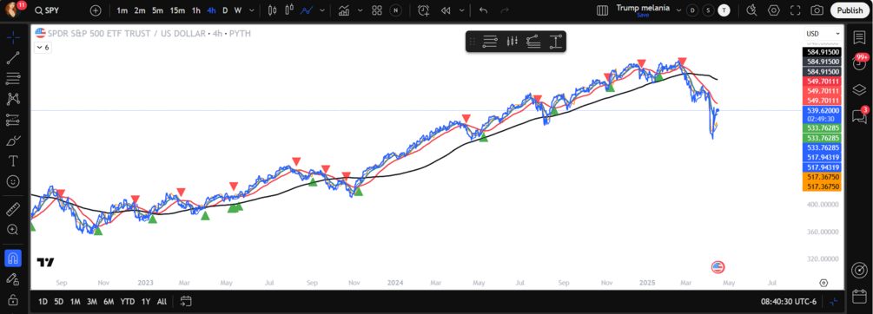The image size is (873, 314).
Task: Set date range to All
Action: [162, 302]
